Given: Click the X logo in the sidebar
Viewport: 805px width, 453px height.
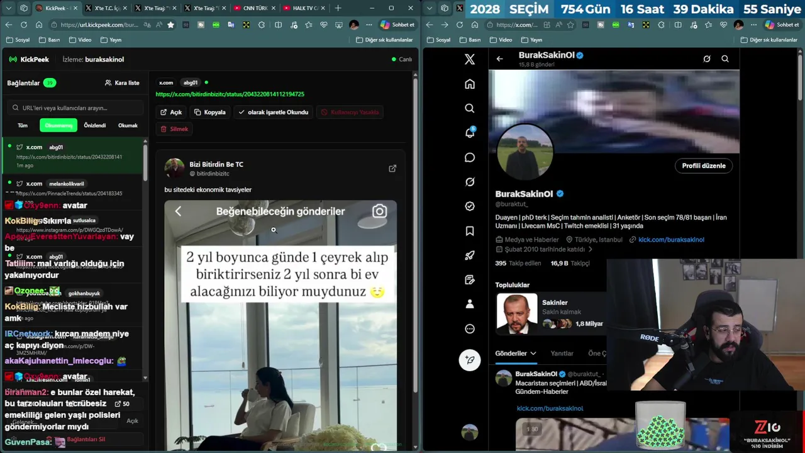Looking at the screenshot, I should 470,59.
